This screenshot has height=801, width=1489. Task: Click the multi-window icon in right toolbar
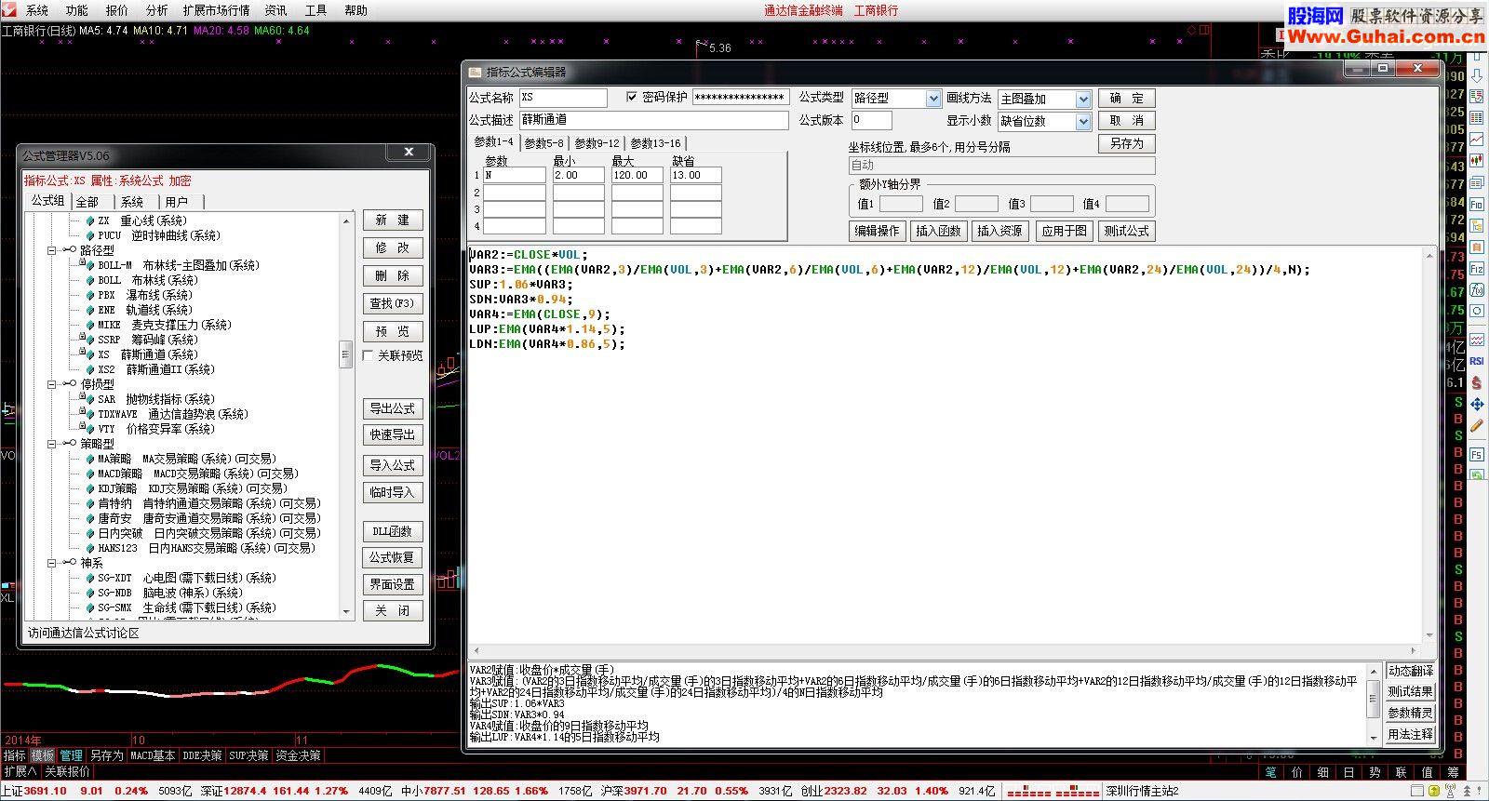pyautogui.click(x=1477, y=181)
